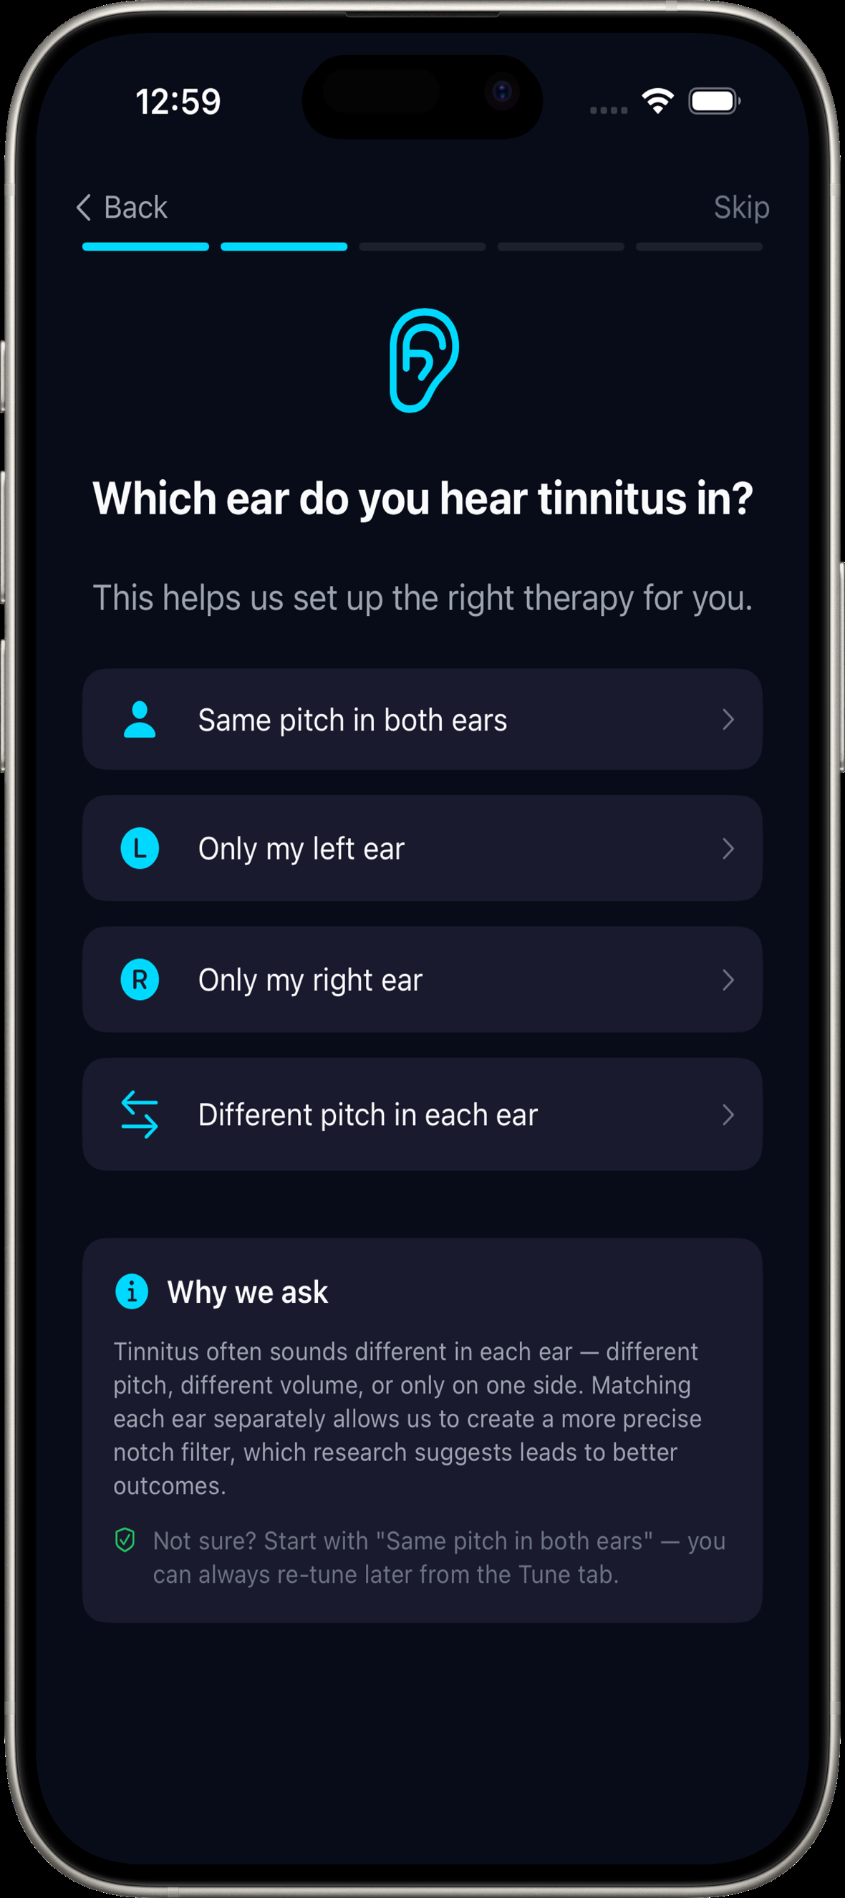Viewport: 845px width, 1898px height.
Task: Skip this onboarding question
Action: pos(741,207)
